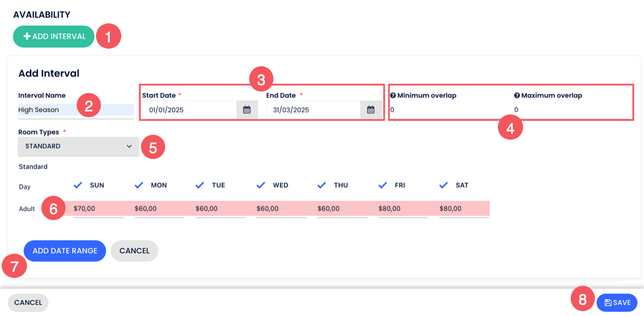Uncheck the SAT day checkbox

pos(444,185)
